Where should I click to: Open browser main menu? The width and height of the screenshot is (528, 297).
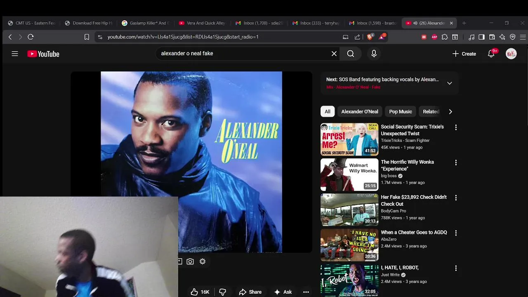tap(523, 37)
